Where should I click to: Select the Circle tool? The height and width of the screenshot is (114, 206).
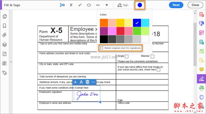pos(89,5)
